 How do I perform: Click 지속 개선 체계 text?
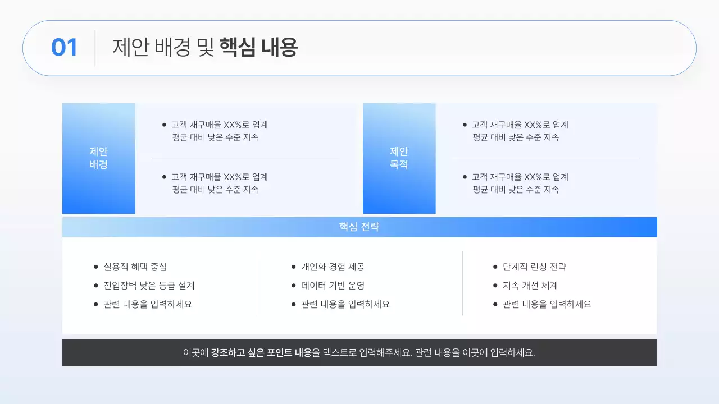pyautogui.click(x=530, y=286)
